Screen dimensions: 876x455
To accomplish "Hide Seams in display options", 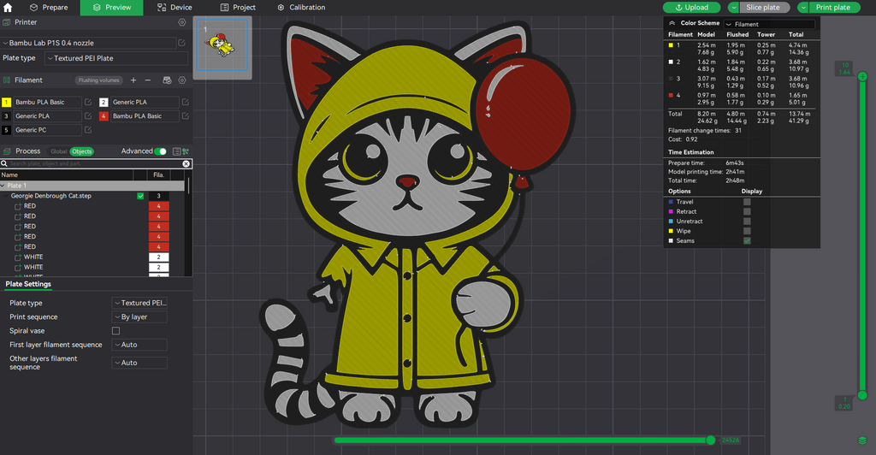I will 747,241.
